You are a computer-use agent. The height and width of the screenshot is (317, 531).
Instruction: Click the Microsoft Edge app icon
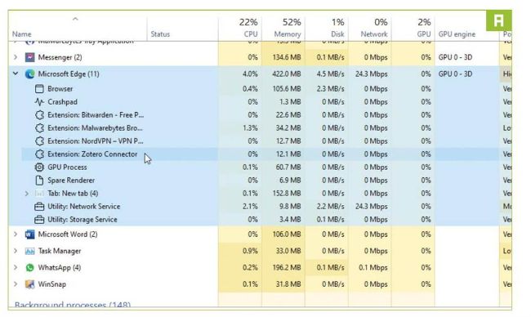coord(29,74)
